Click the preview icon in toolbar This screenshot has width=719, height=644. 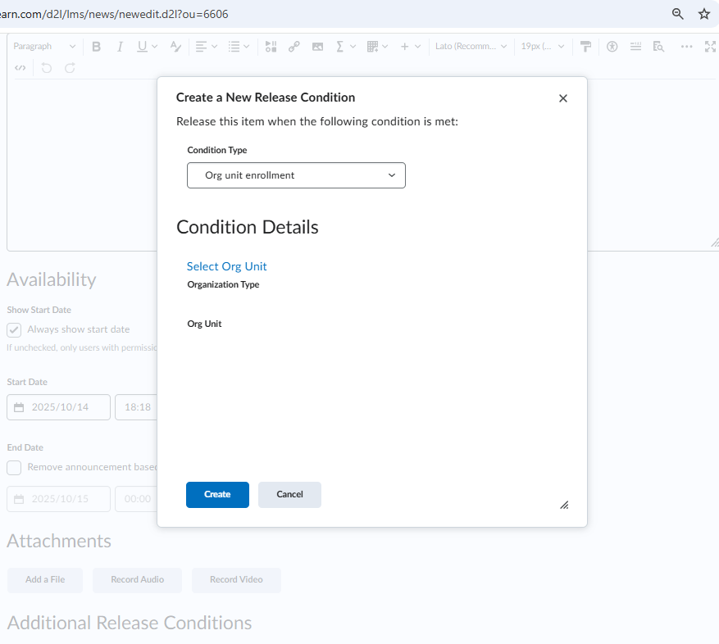[x=658, y=47]
